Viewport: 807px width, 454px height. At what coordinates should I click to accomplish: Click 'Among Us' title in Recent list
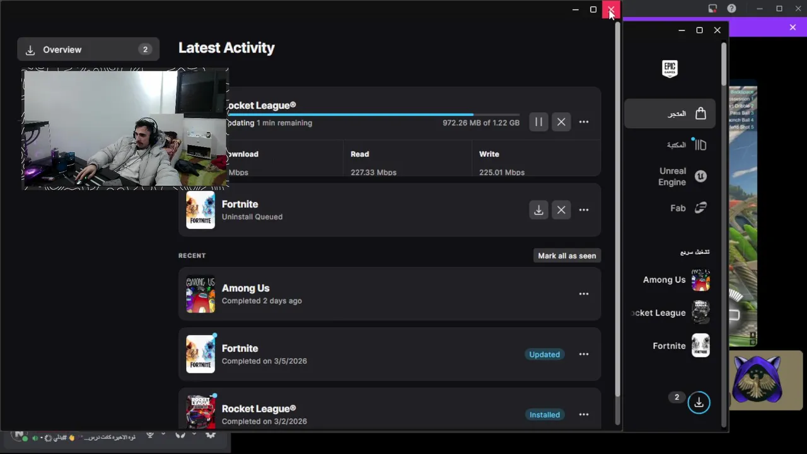click(245, 288)
